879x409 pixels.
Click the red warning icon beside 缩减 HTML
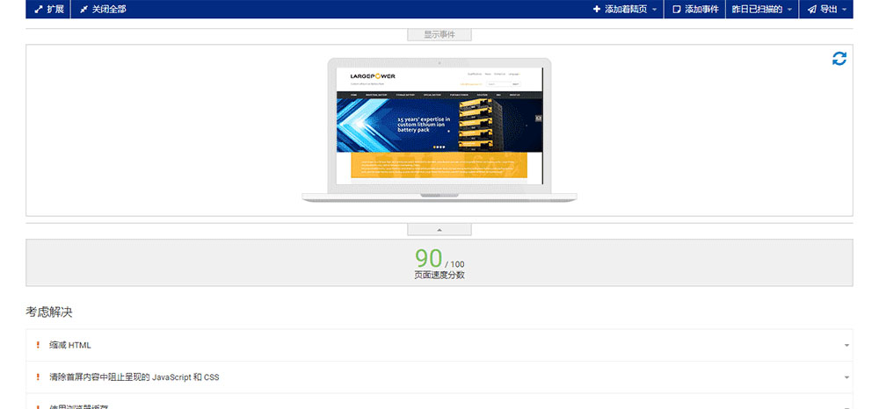(38, 345)
